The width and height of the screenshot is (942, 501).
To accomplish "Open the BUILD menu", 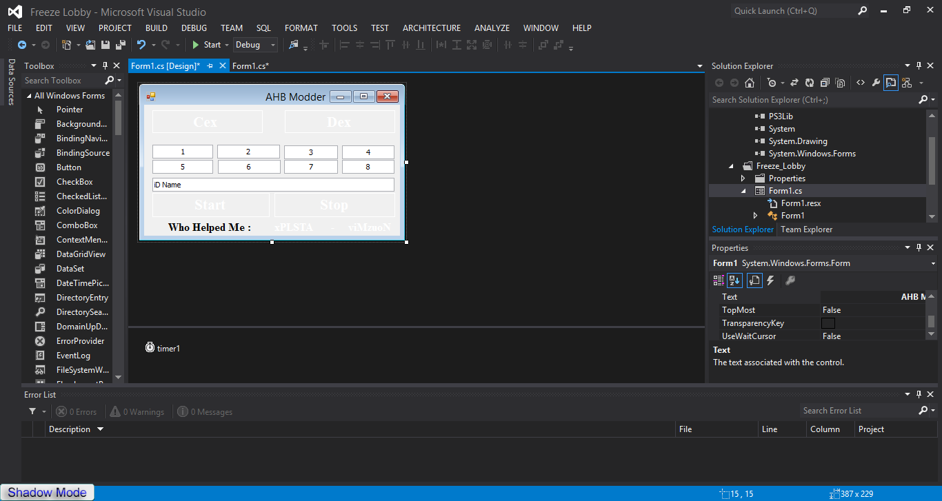I will point(157,28).
